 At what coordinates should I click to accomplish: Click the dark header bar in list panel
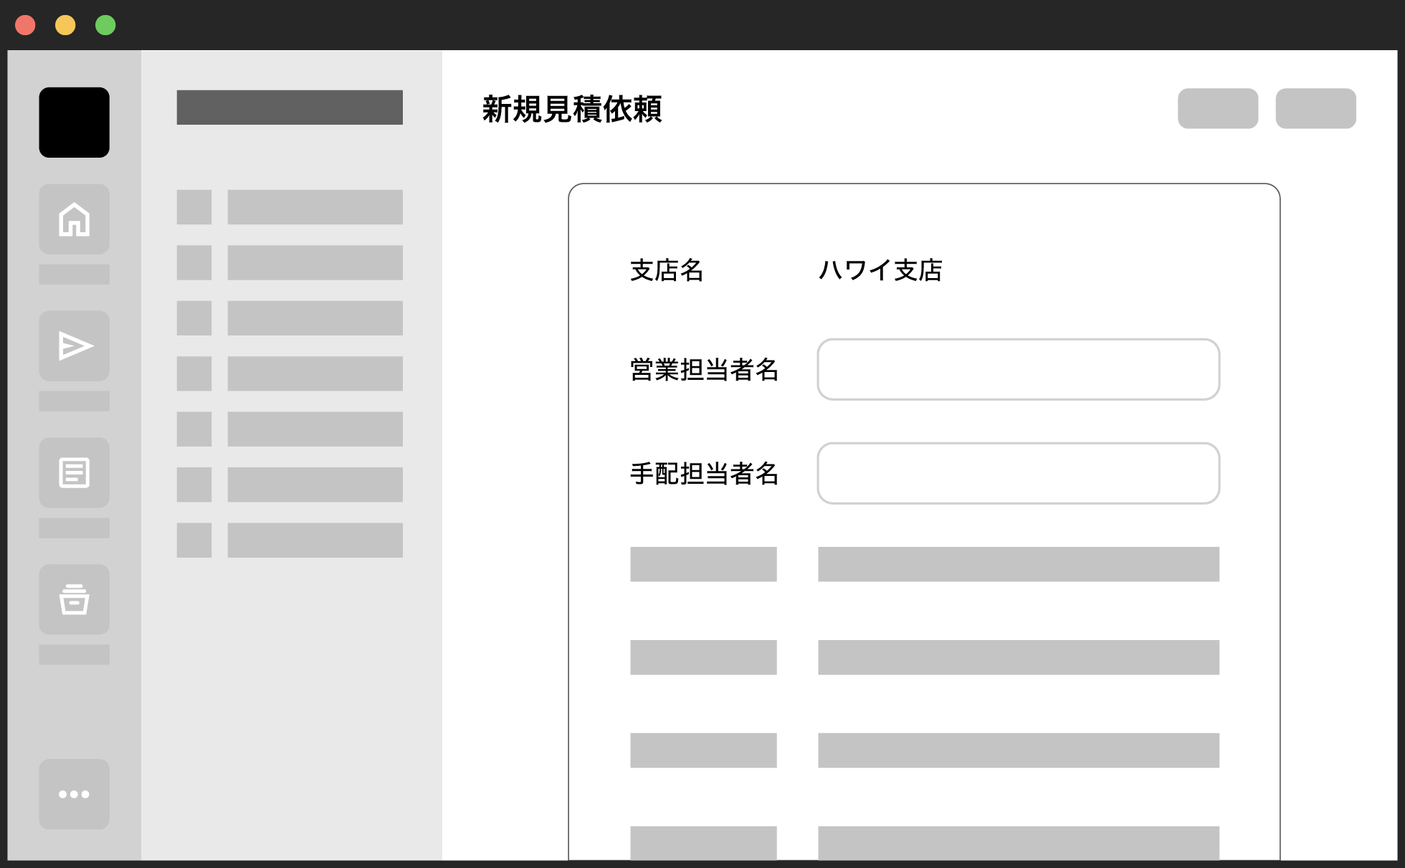pos(290,108)
